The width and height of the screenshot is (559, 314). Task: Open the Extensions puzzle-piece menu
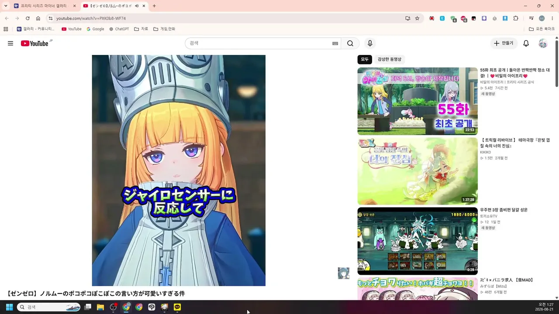(x=516, y=18)
